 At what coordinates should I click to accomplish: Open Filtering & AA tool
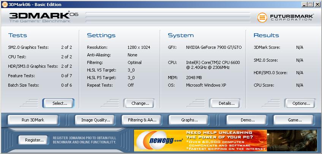[x=142, y=120]
